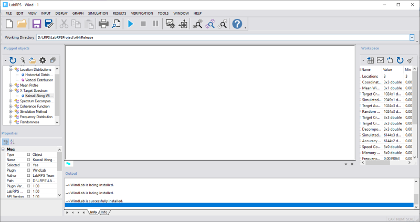This screenshot has height=222, width=420.
Task: Collapse the Misc properties group
Action: click(3, 149)
